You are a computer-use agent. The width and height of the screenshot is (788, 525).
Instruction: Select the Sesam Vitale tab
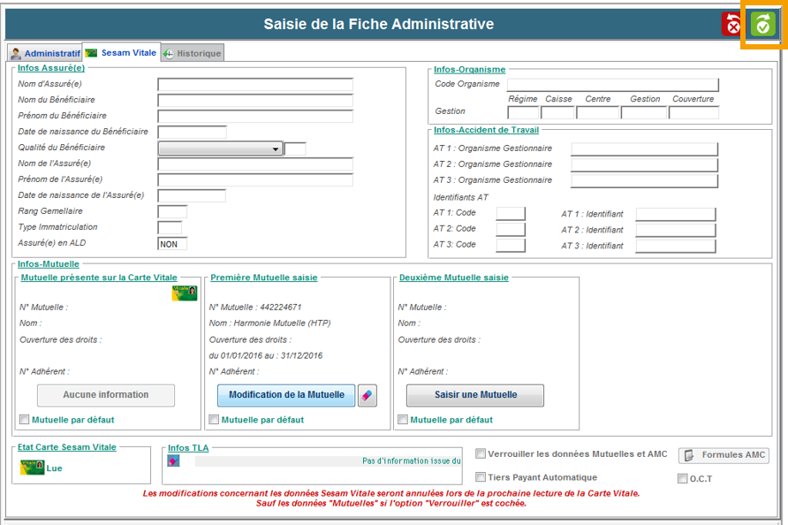pyautogui.click(x=121, y=53)
